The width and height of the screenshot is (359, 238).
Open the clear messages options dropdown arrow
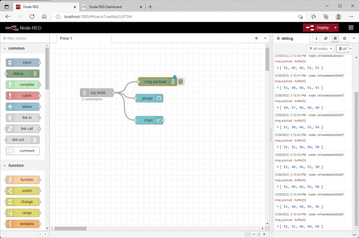[351, 49]
